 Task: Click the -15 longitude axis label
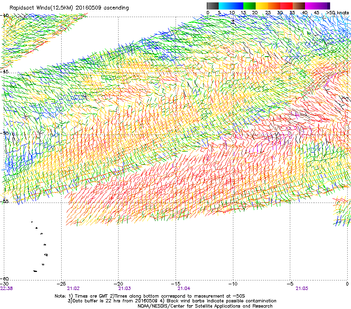175,284
